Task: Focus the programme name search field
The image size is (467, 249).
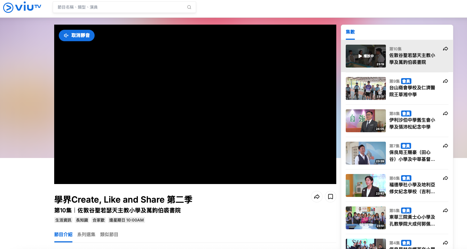Action: click(124, 7)
